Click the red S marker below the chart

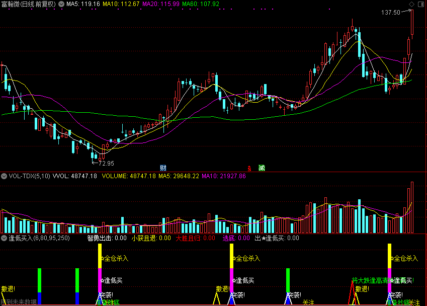tap(249, 169)
